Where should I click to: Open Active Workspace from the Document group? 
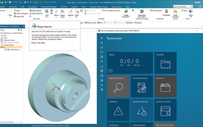pos(21,13)
